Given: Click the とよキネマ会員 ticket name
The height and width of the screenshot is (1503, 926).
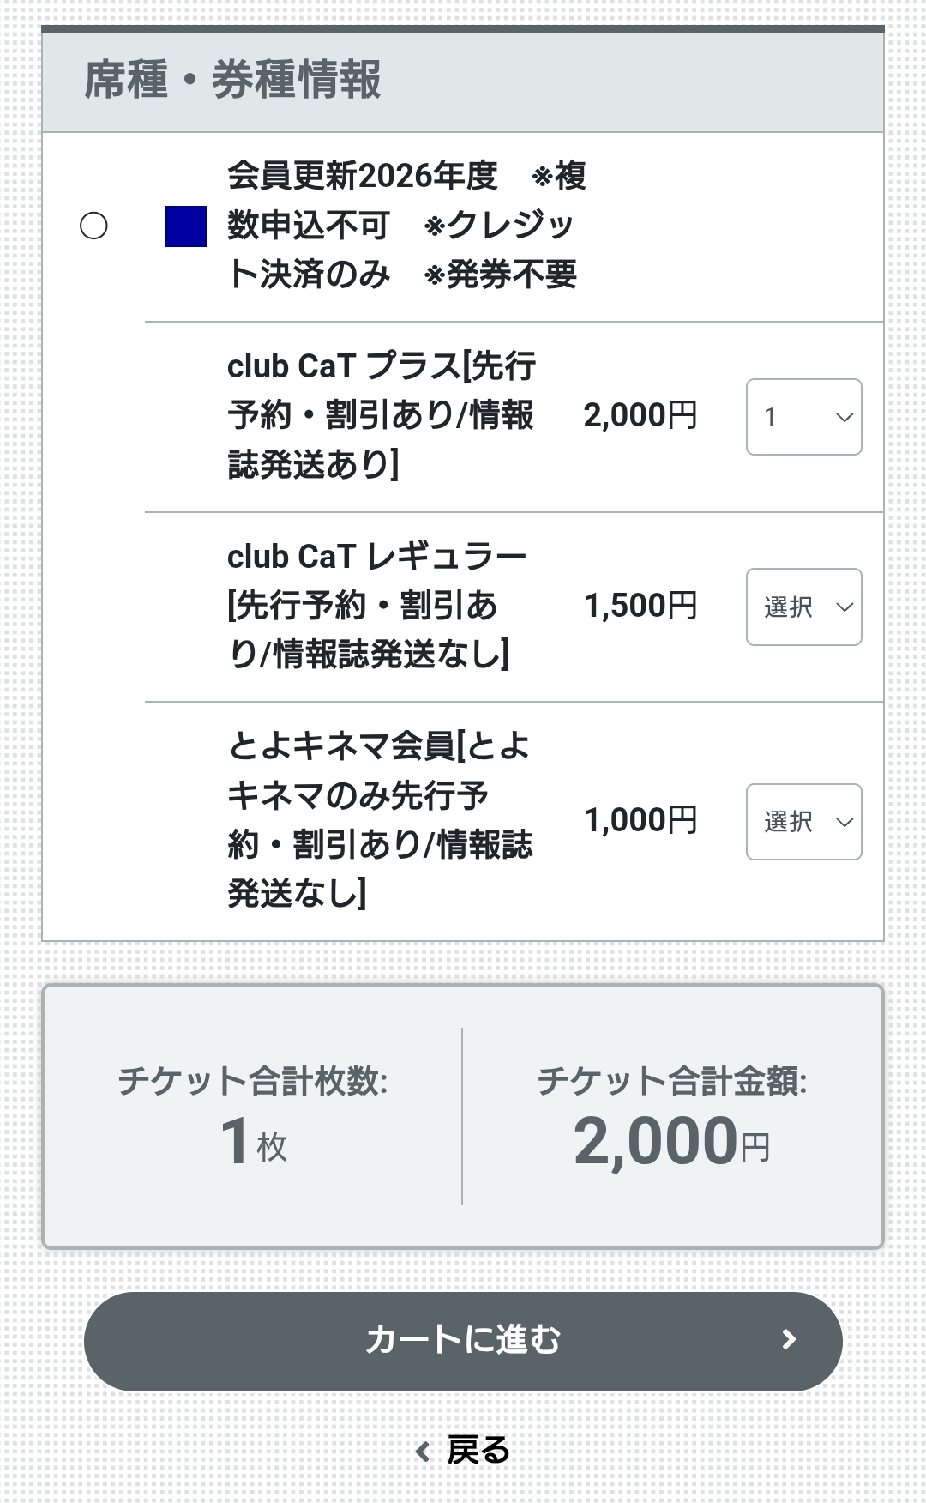Looking at the screenshot, I should 379,820.
